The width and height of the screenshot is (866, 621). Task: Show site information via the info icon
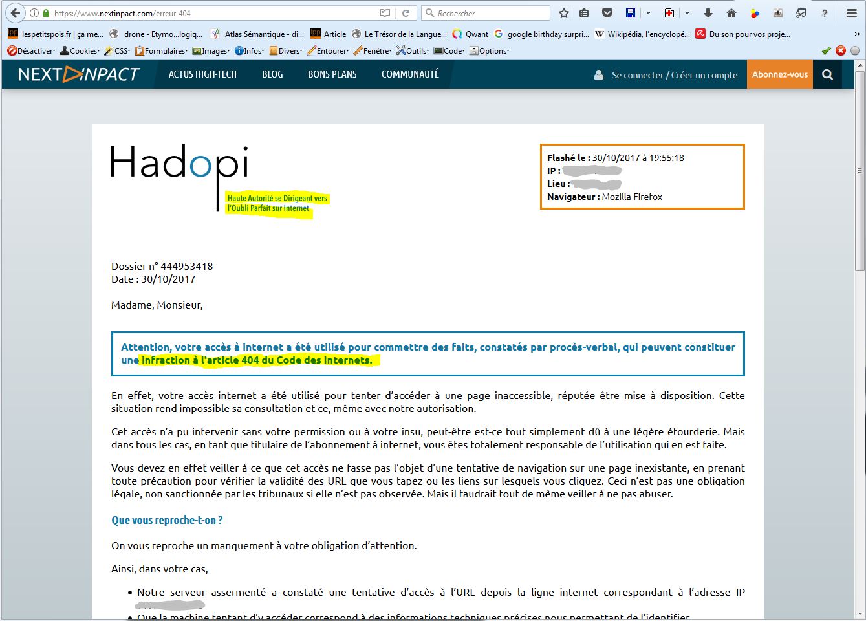click(x=34, y=13)
